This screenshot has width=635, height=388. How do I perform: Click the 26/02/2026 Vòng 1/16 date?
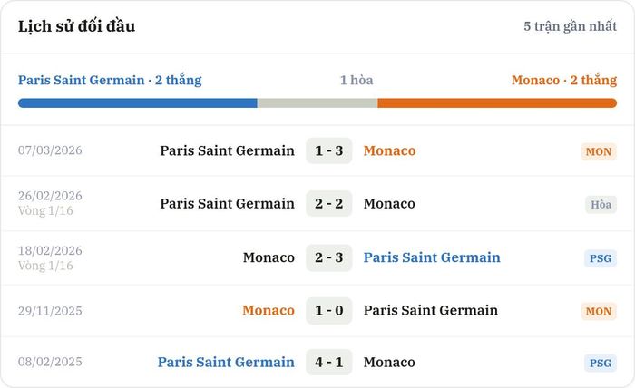(x=50, y=203)
